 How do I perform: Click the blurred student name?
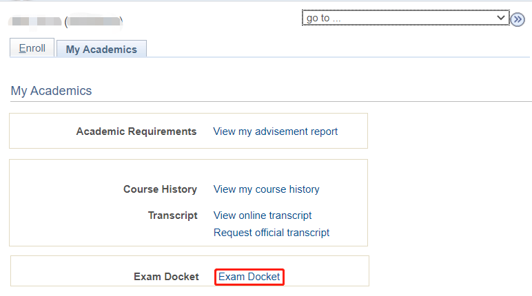(34, 21)
